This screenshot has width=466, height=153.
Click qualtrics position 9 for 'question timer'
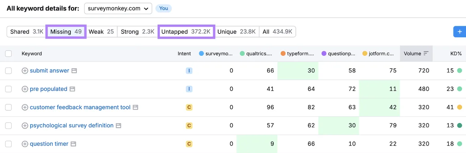tap(257, 144)
